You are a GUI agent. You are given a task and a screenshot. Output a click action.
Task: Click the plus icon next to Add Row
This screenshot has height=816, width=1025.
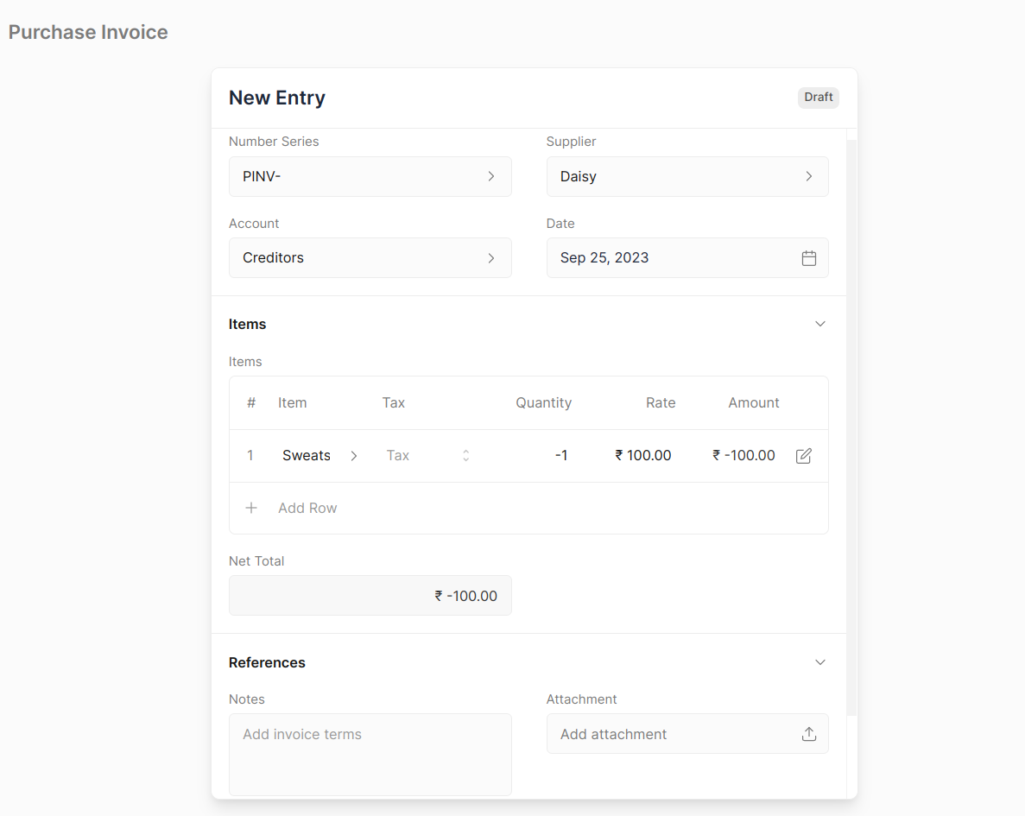[x=250, y=508]
